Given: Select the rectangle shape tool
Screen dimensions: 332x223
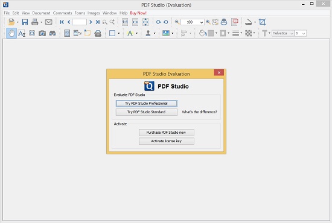Looking at the screenshot, I should (x=112, y=33).
